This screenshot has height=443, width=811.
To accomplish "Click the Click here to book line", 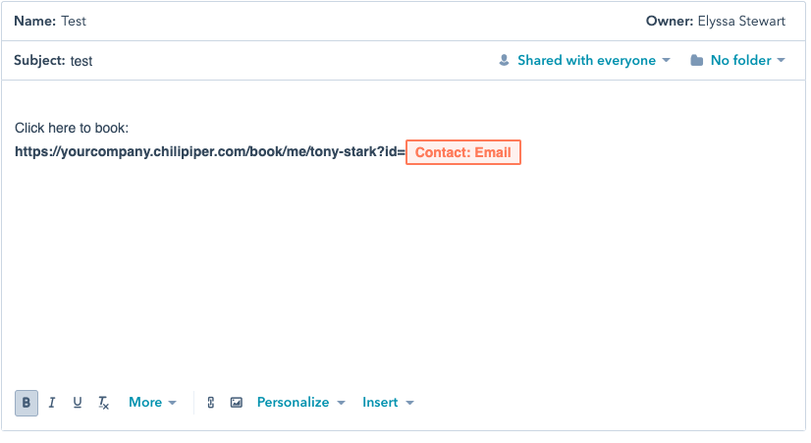I will point(72,128).
